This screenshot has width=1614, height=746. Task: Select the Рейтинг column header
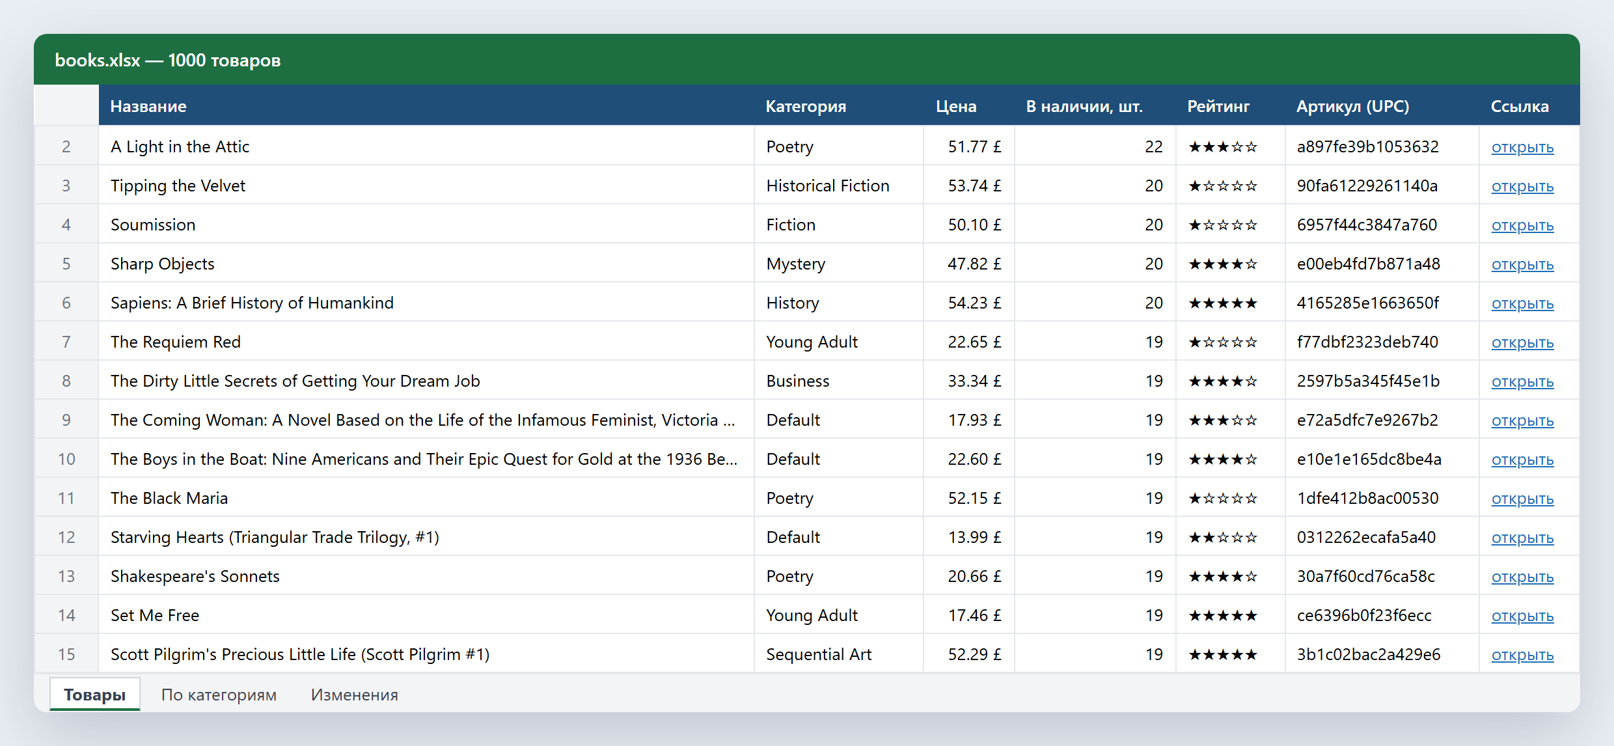pos(1231,105)
